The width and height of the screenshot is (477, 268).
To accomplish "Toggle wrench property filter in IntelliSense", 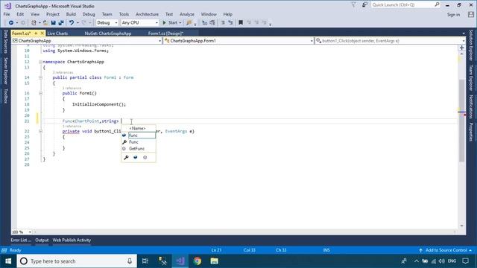I will [x=126, y=157].
